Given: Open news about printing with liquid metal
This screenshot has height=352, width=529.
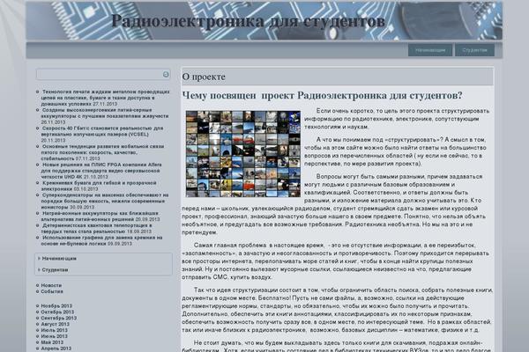Looking at the screenshot, I should pos(105,98).
